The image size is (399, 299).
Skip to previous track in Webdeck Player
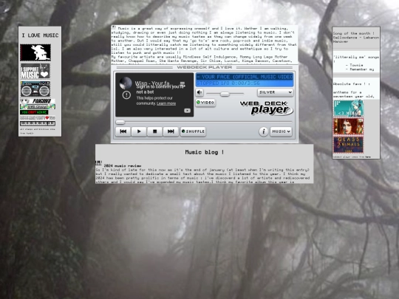pyautogui.click(x=123, y=131)
